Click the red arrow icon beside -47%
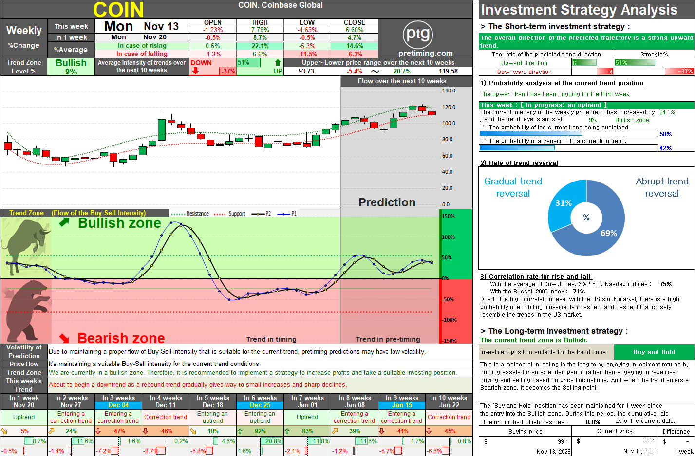This screenshot has height=456, width=695. (98, 431)
